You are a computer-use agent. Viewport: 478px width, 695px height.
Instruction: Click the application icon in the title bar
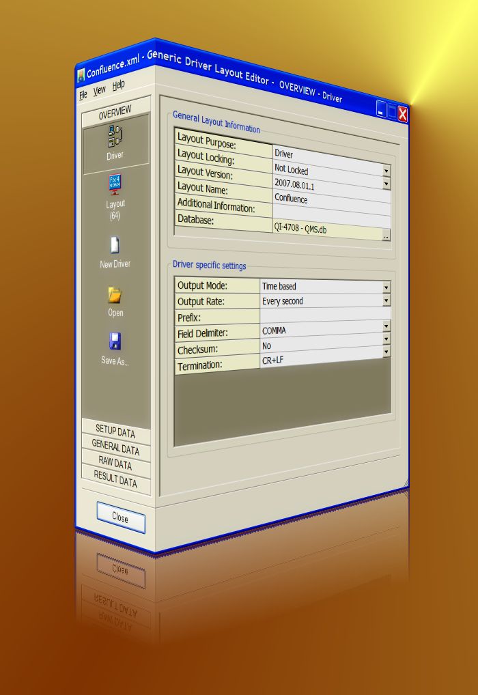point(81,76)
